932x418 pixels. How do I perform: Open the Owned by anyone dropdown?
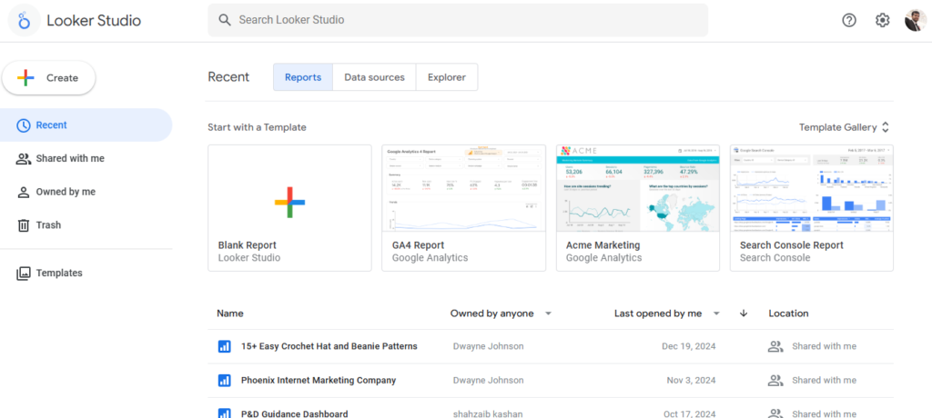click(x=501, y=313)
